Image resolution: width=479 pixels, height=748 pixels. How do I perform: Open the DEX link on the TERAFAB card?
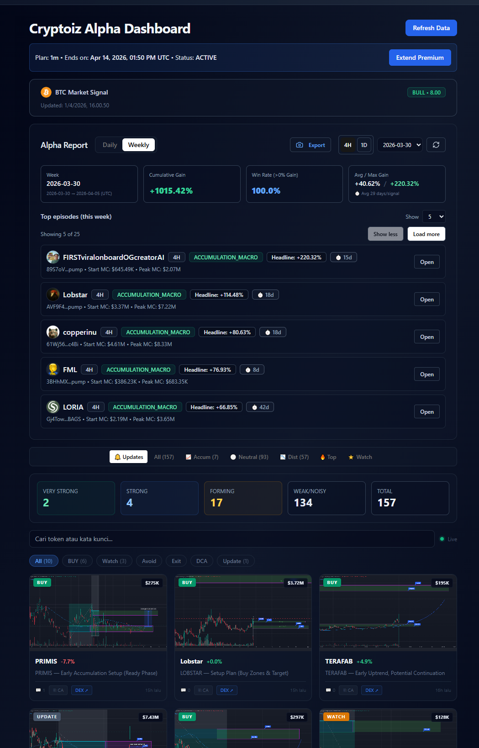pos(372,690)
